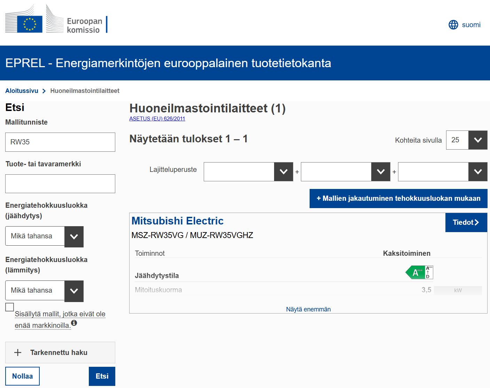Open the third sort criteria dropdown

coord(443,172)
